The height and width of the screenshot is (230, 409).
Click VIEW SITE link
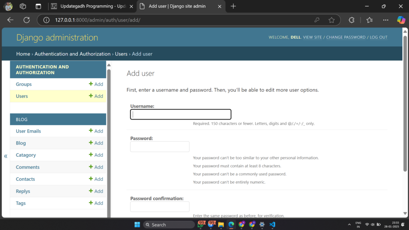312,37
